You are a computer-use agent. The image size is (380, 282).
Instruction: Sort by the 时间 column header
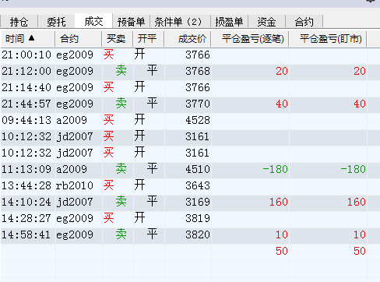point(27,39)
